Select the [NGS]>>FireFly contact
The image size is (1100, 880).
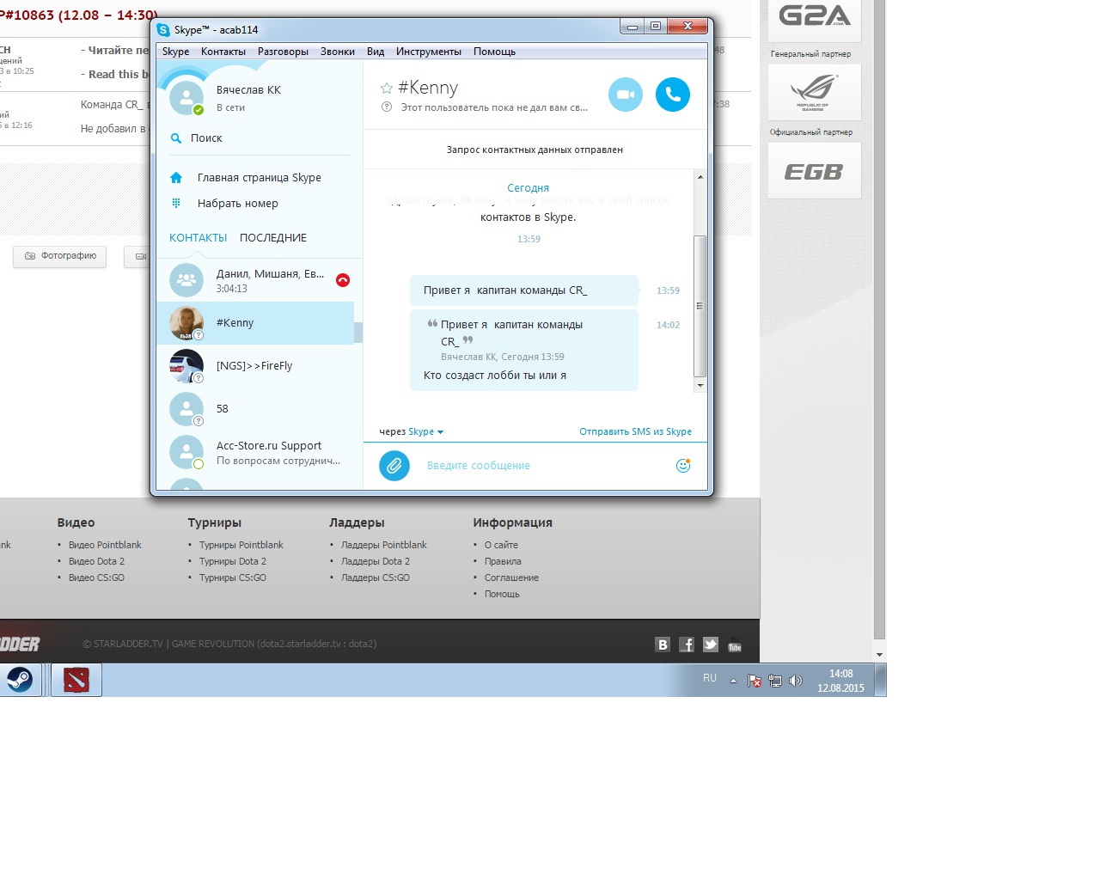pyautogui.click(x=255, y=366)
